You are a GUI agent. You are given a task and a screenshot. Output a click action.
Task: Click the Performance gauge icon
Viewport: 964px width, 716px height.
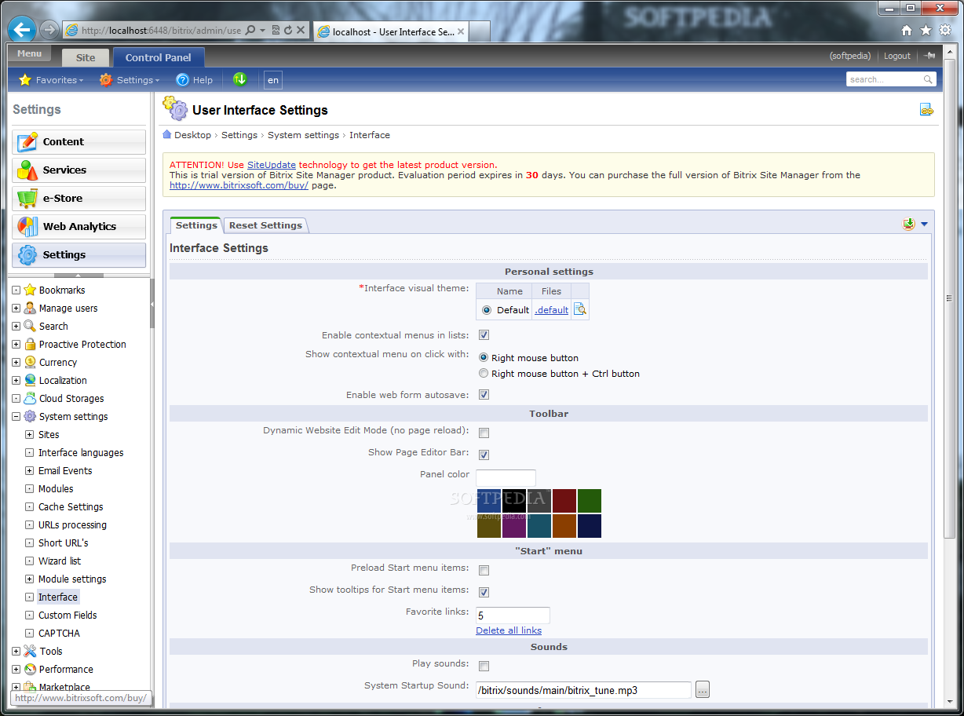pyautogui.click(x=30, y=669)
